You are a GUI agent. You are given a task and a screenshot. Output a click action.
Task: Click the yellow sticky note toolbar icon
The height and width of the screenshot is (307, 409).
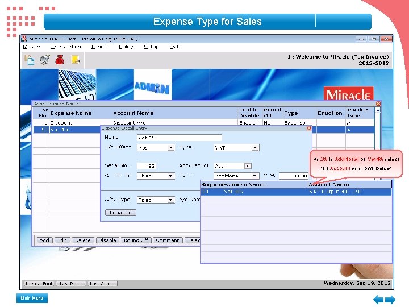tap(76, 60)
